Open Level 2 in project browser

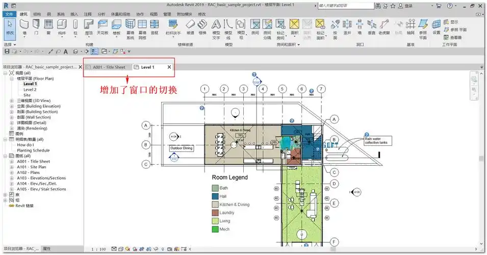coord(30,90)
